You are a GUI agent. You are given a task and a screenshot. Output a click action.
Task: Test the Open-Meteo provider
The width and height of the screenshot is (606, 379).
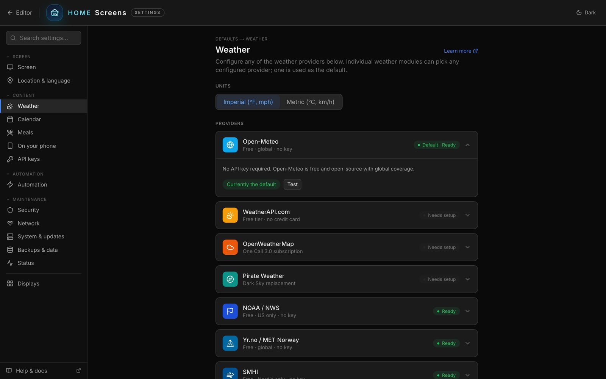[x=292, y=184]
